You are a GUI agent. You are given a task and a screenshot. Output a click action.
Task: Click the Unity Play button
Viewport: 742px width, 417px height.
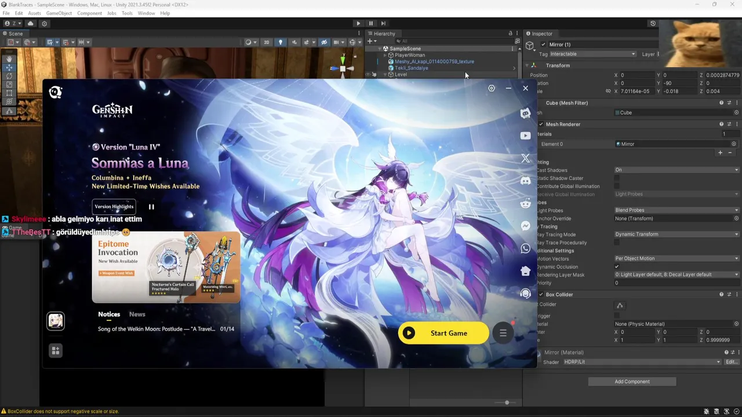(x=358, y=24)
